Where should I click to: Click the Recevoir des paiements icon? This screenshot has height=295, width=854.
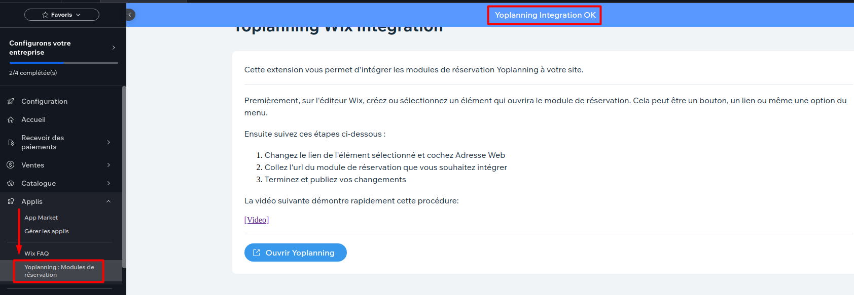click(x=11, y=143)
